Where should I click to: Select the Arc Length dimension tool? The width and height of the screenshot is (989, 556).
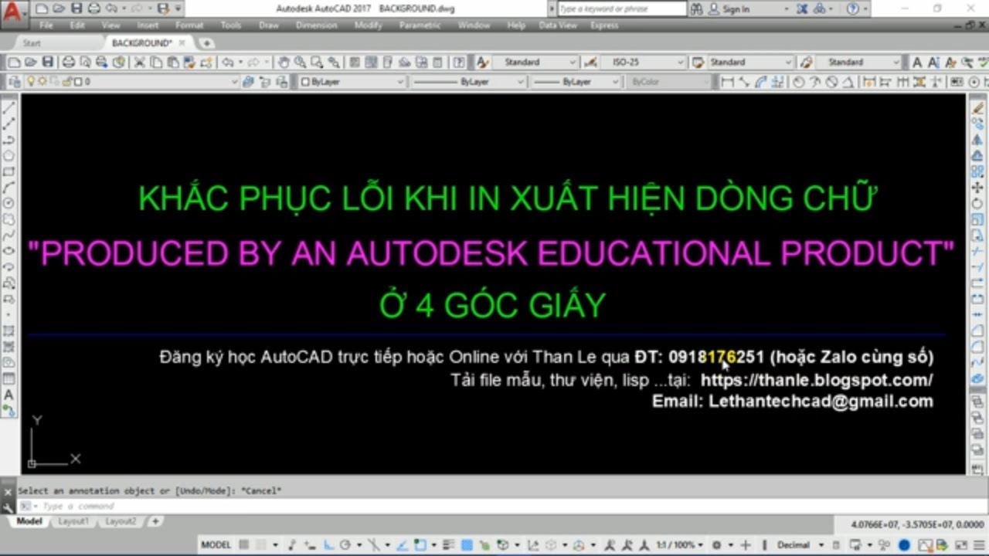click(x=761, y=81)
